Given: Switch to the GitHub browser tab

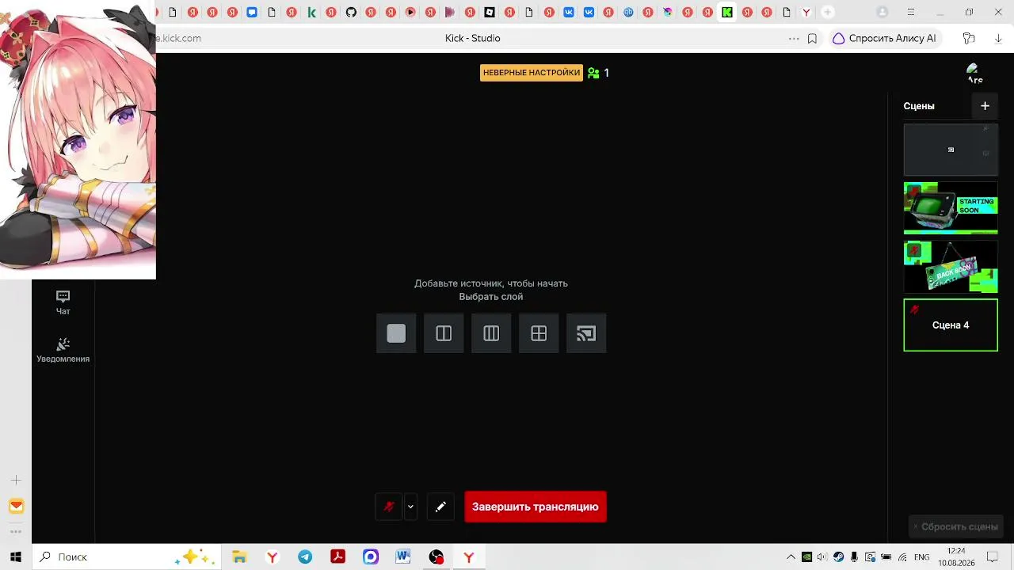Looking at the screenshot, I should click(351, 12).
